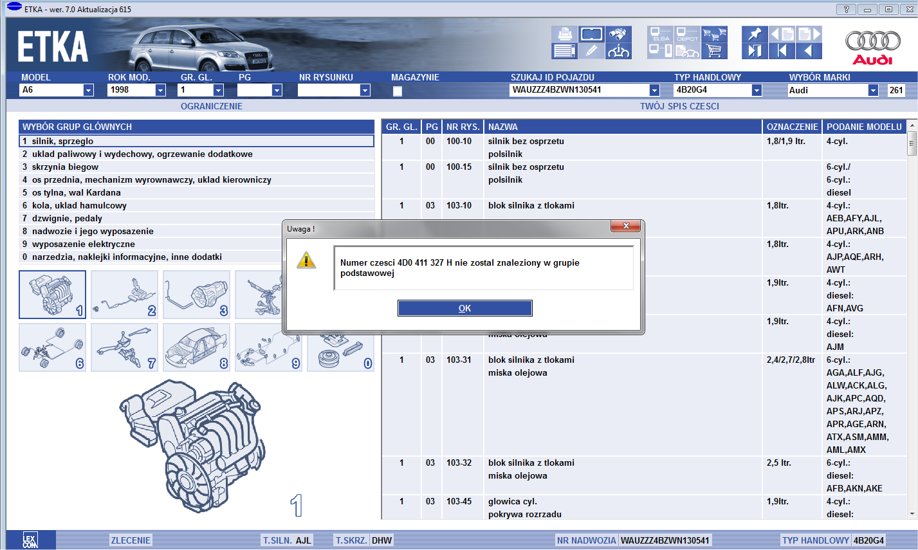Screen dimensions: 918x550
Task: Expand the SZUKAJ ID POJAZDU VIN dropdown
Action: 654,90
